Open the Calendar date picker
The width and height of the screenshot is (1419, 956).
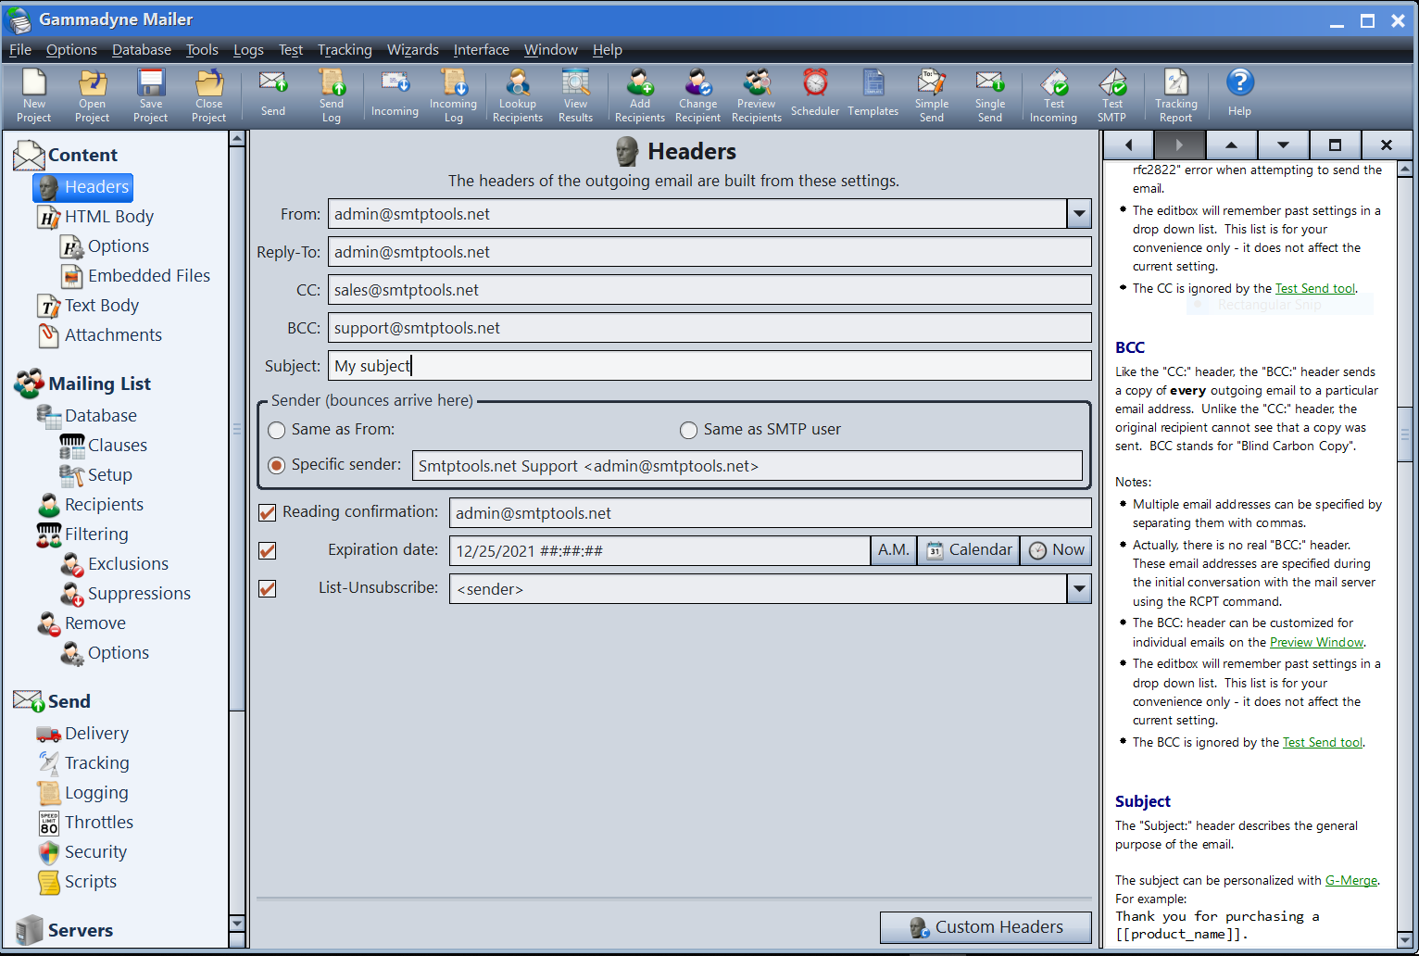pyautogui.click(x=969, y=550)
